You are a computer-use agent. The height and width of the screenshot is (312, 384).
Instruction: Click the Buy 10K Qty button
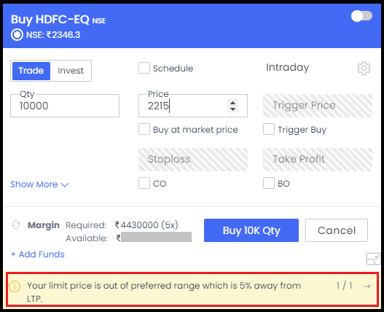click(251, 230)
